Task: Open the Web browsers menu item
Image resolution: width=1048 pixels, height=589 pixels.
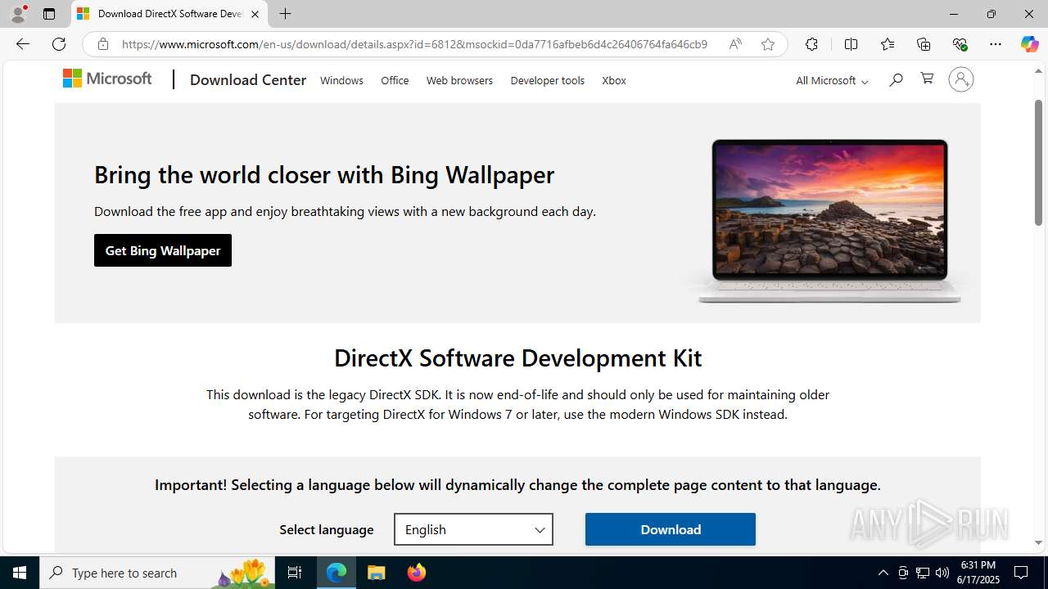Action: (x=459, y=80)
